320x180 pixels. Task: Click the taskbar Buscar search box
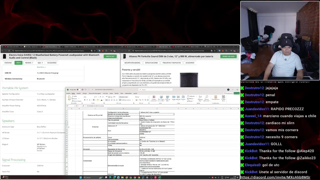[93, 177]
